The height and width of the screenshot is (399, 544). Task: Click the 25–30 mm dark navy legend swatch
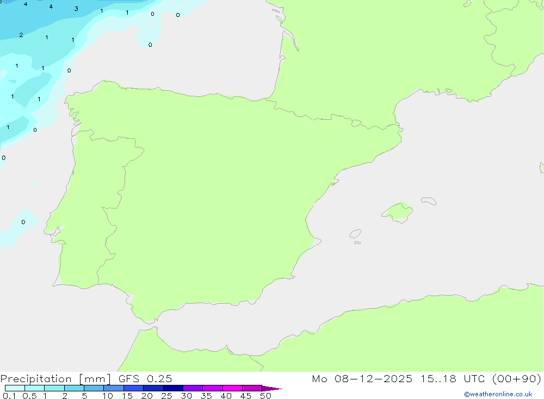[x=173, y=388]
